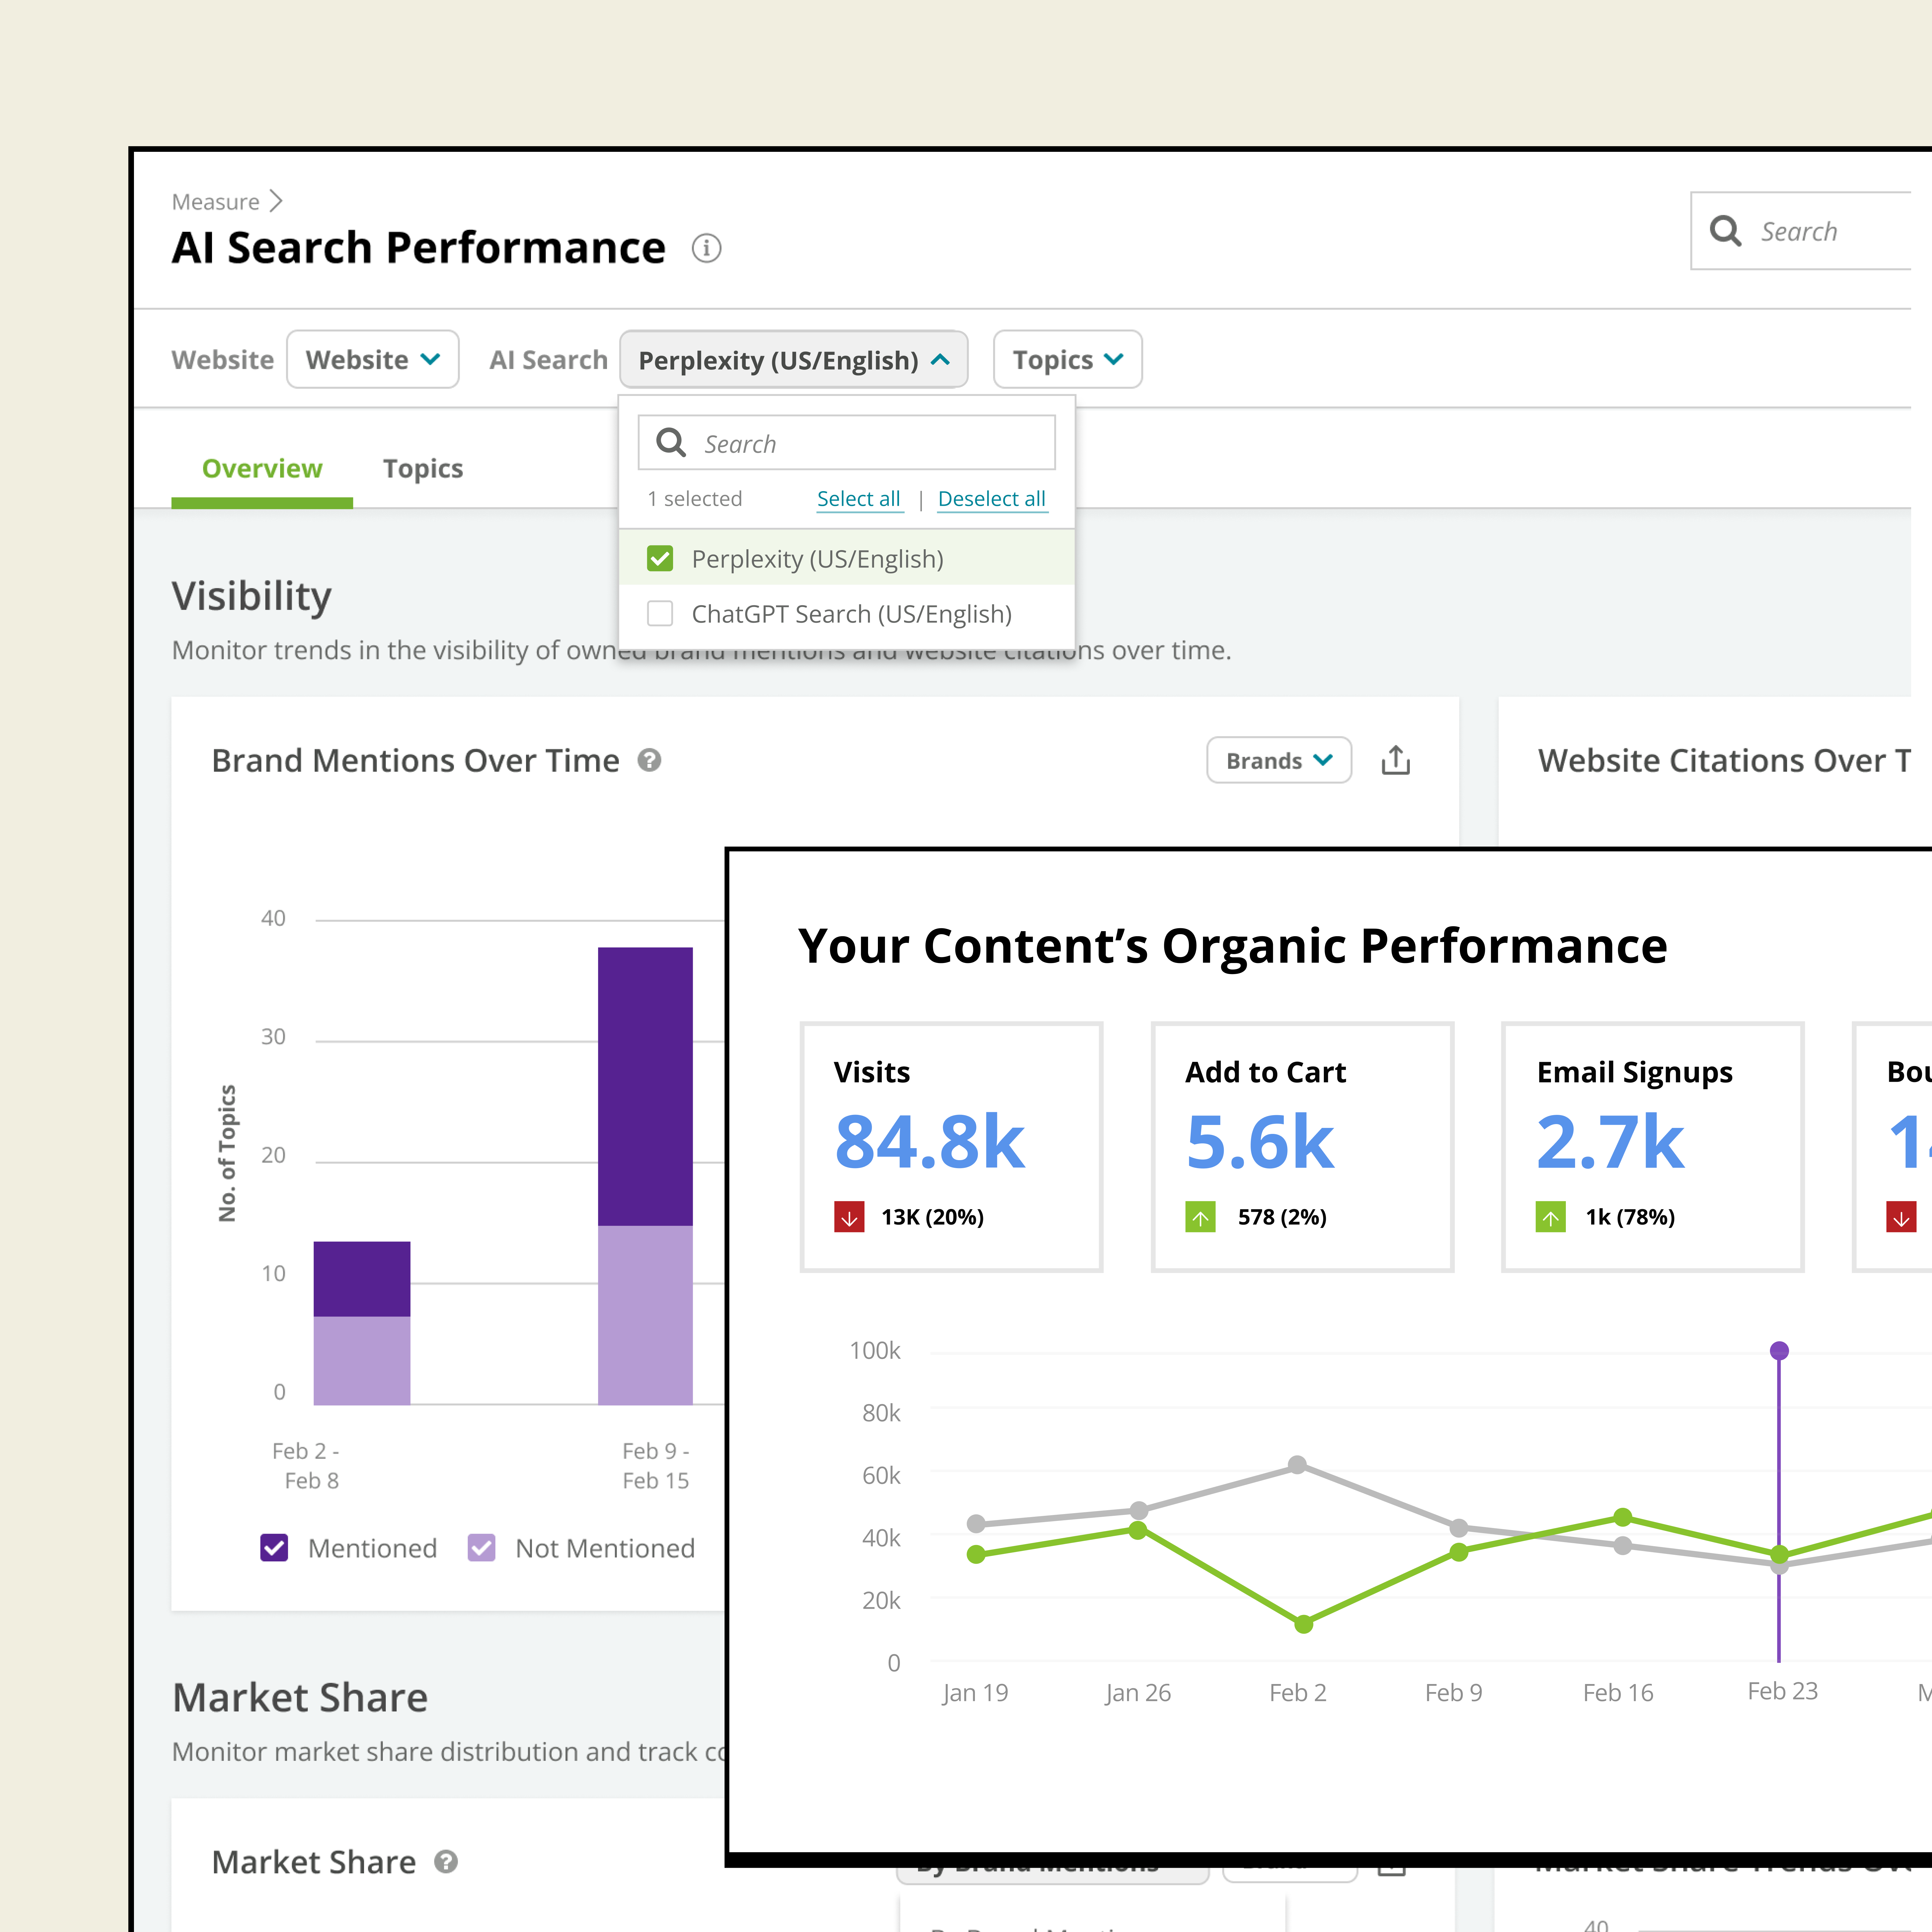Click info icon beside AI Search Performance
Image resolution: width=1932 pixels, height=1932 pixels.
[x=706, y=248]
